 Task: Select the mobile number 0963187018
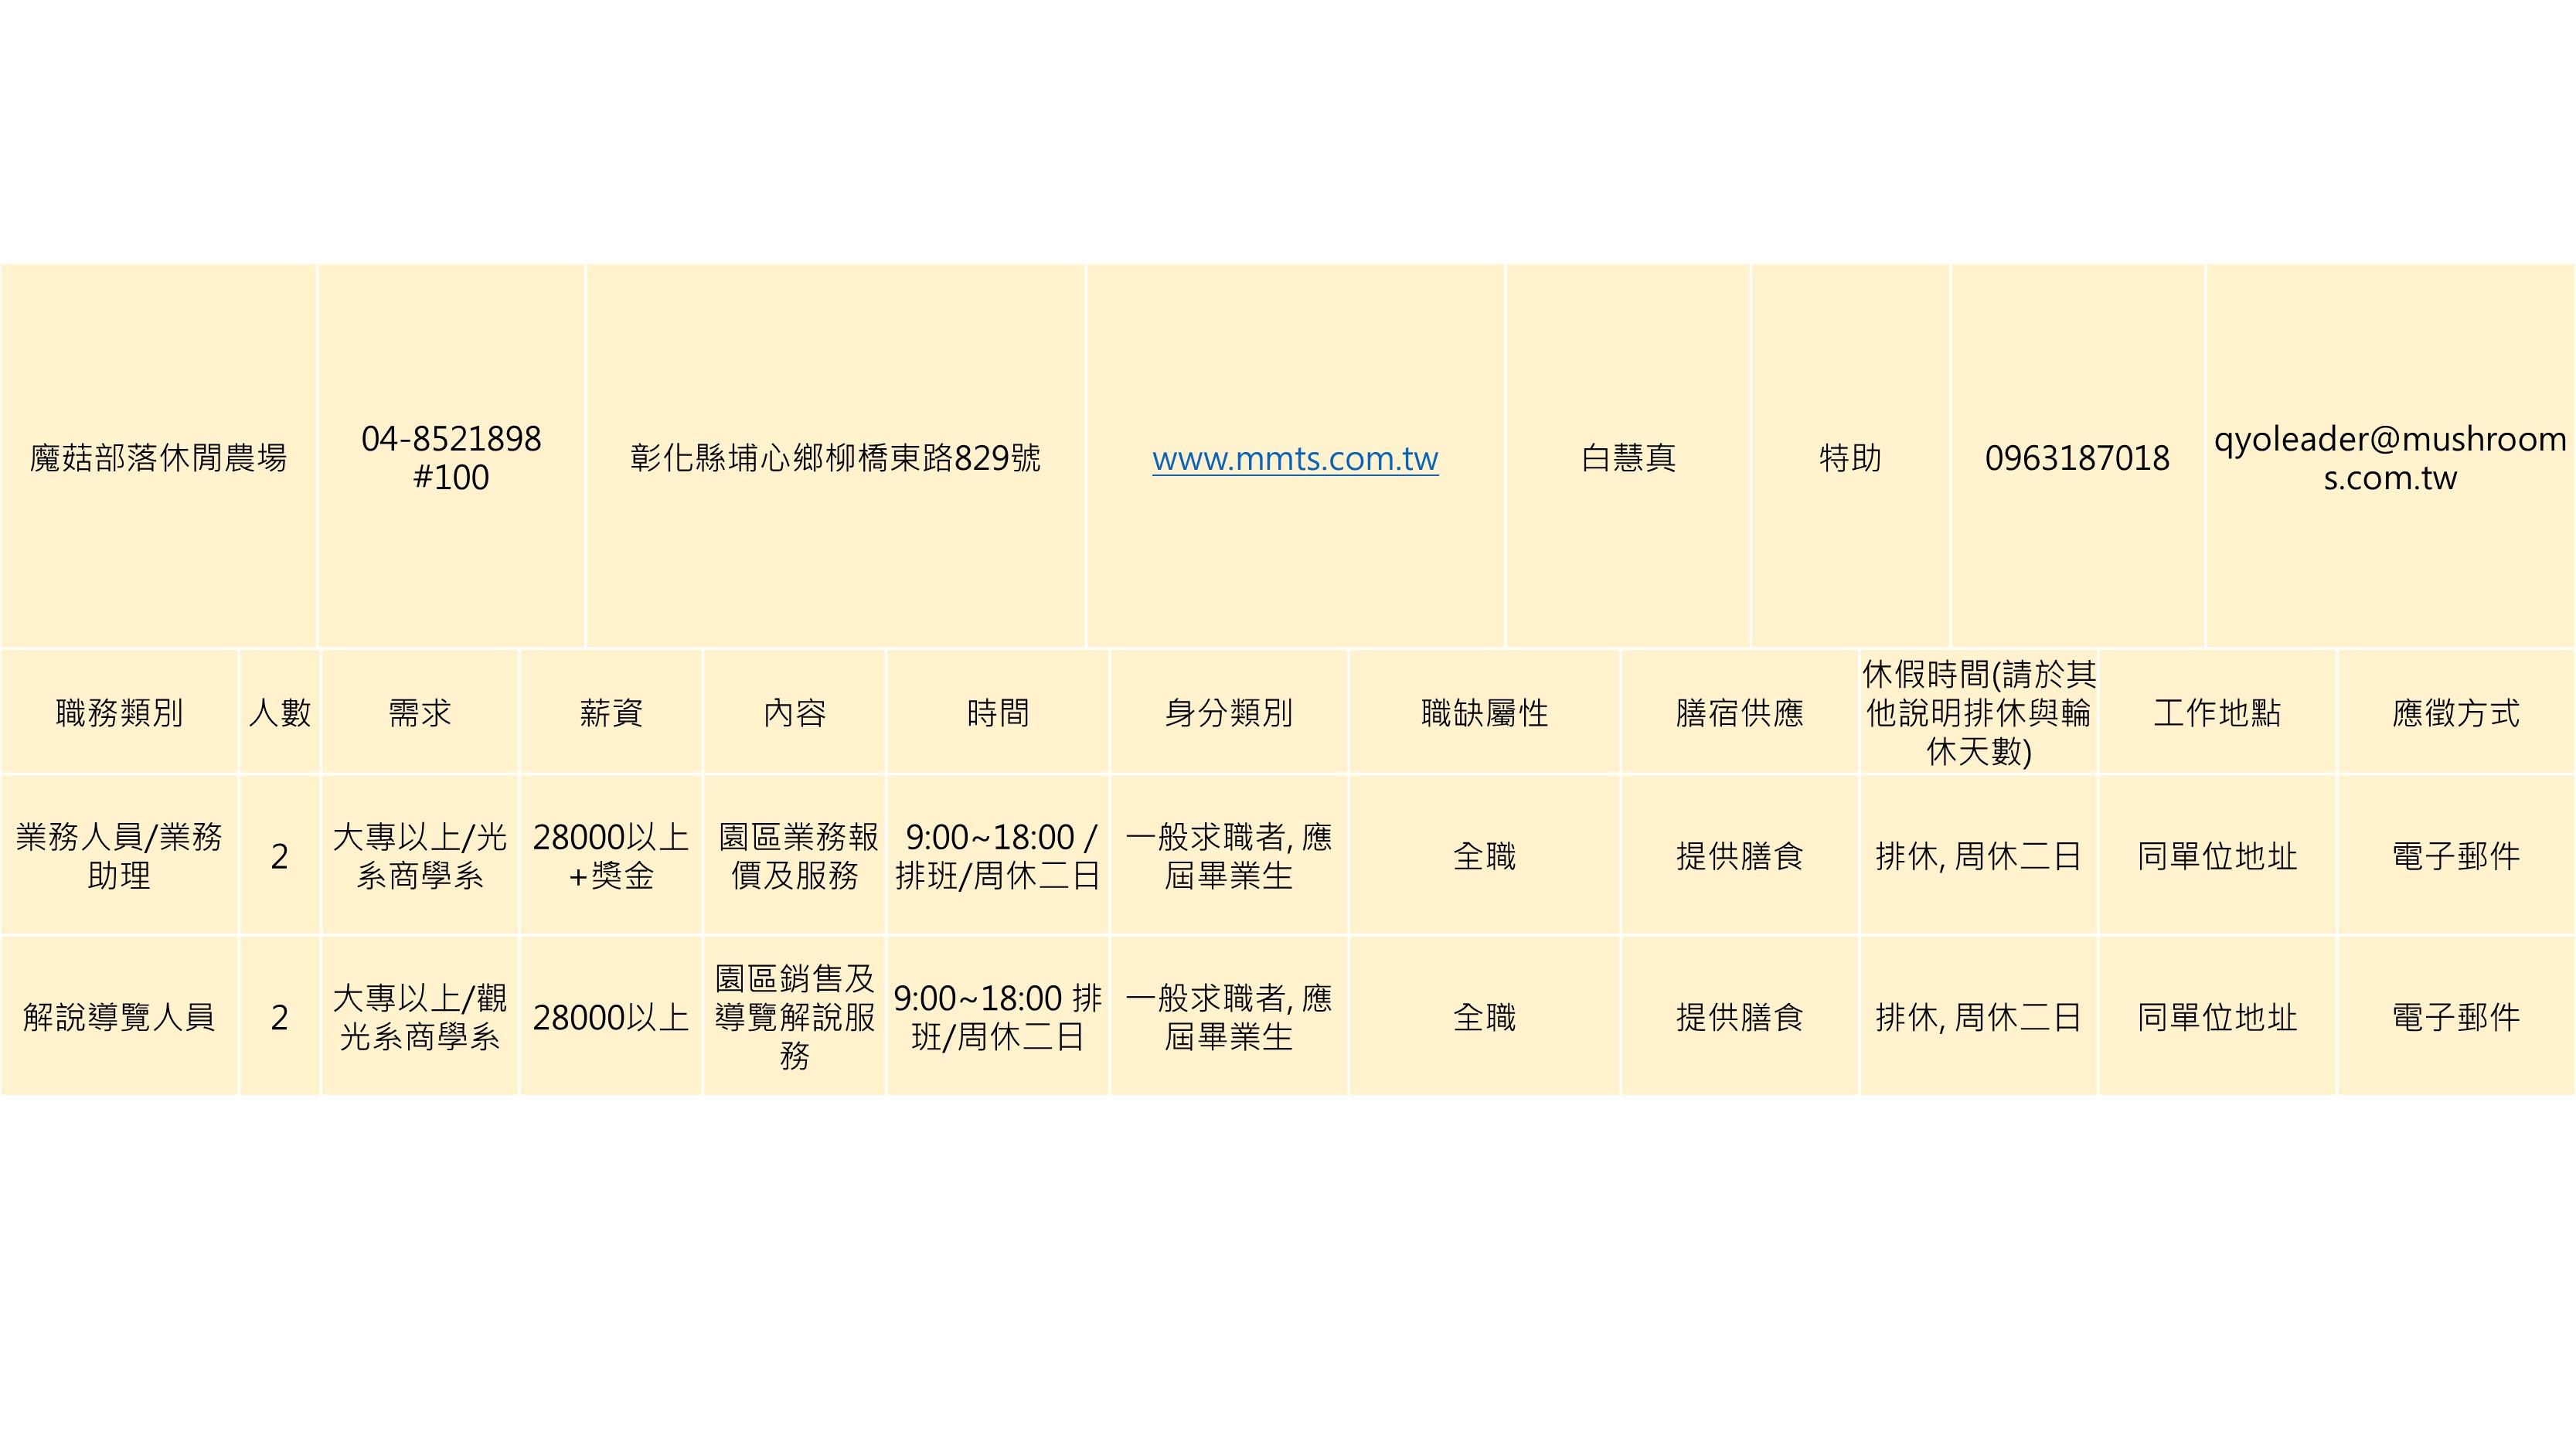[2077, 458]
